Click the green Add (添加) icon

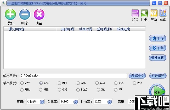[x=10, y=14]
